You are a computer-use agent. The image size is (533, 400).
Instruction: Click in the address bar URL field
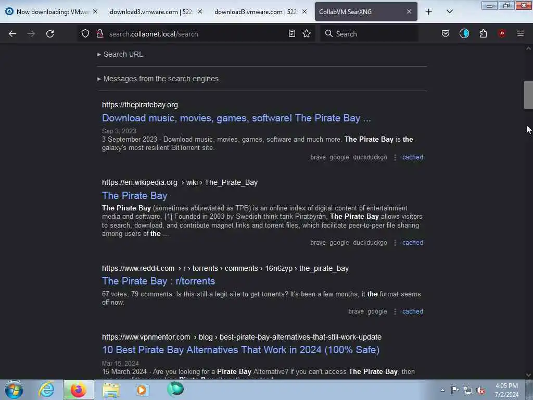point(196,34)
